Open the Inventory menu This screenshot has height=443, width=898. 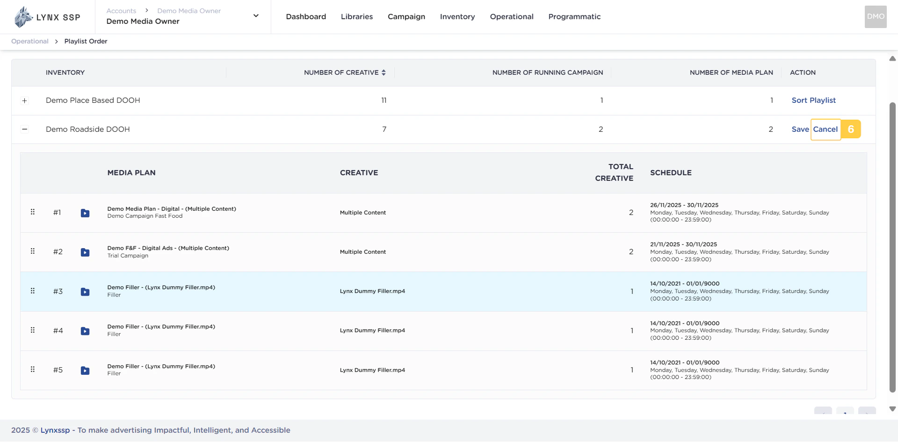pyautogui.click(x=457, y=17)
